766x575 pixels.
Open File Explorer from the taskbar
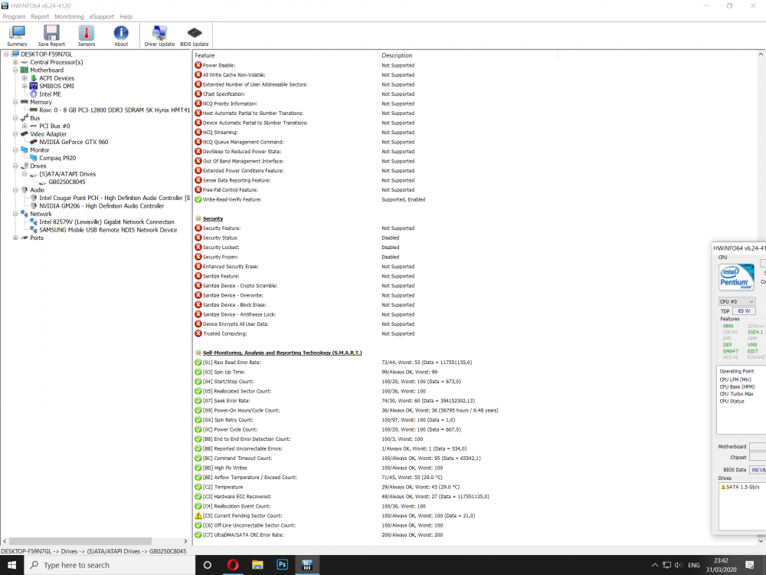point(257,565)
